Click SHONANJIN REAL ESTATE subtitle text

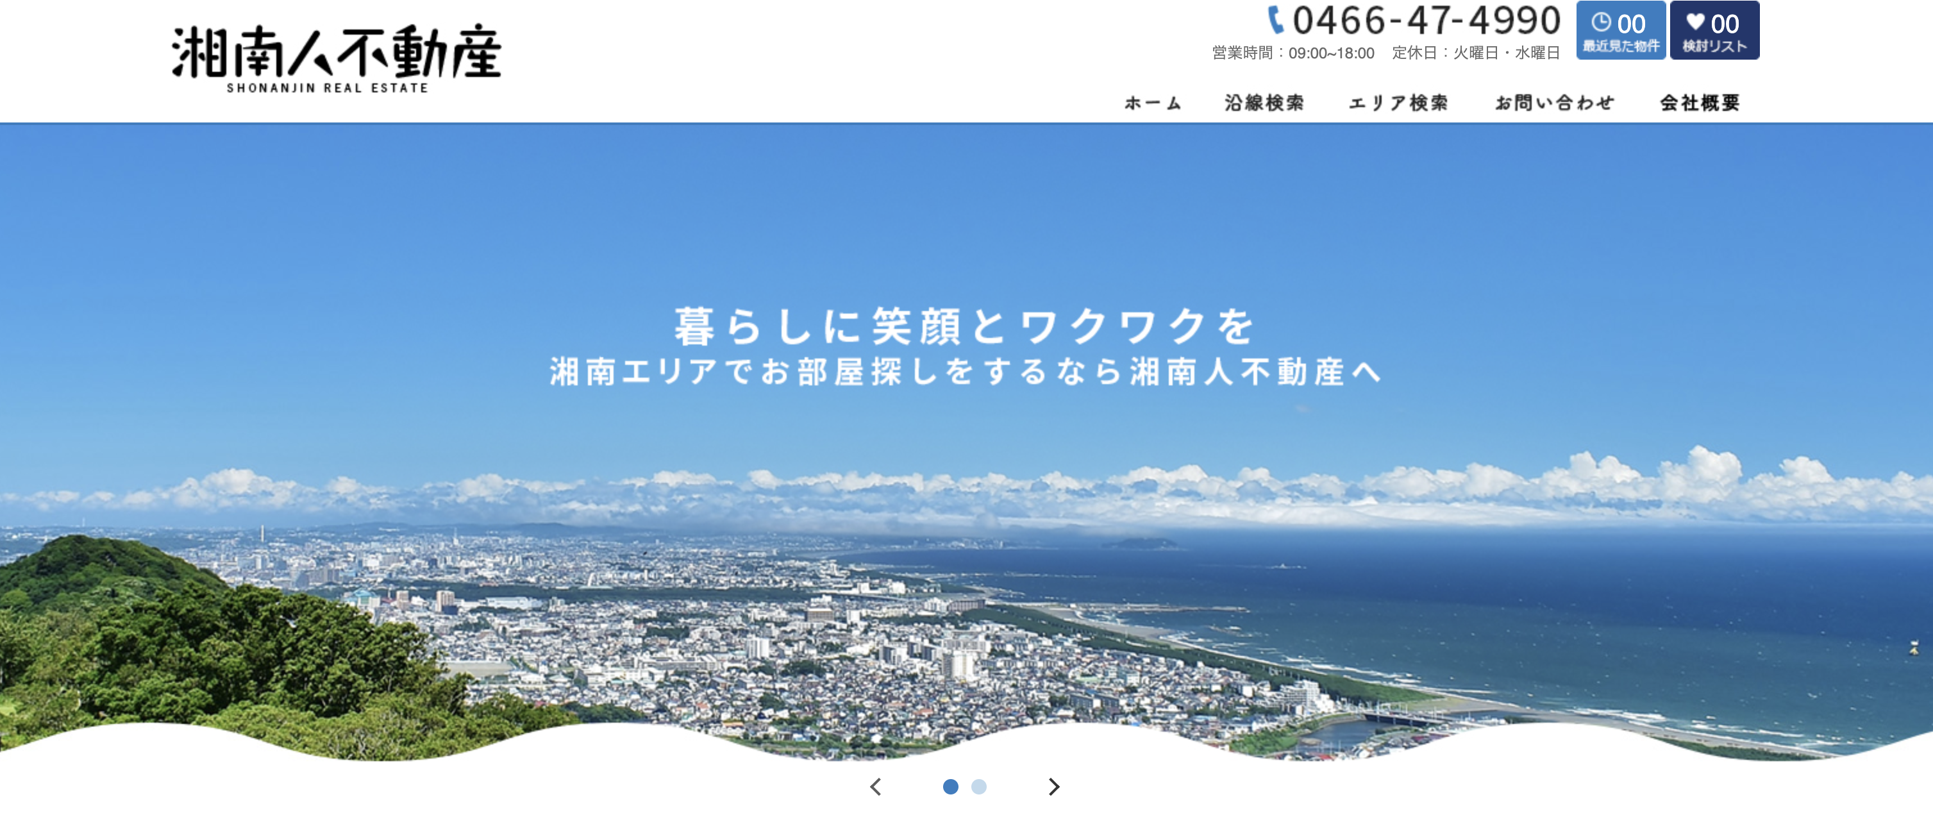point(328,88)
